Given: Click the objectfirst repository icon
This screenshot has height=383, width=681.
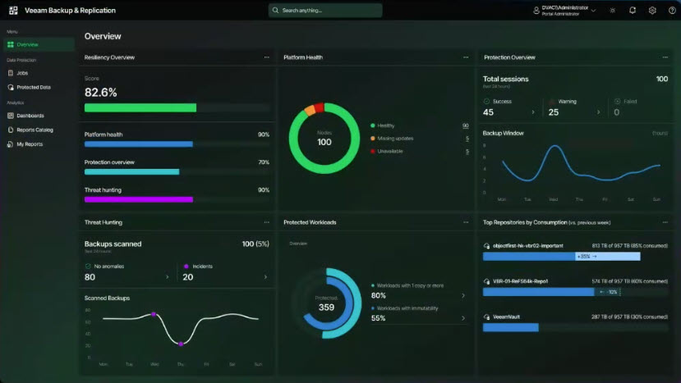Looking at the screenshot, I should [486, 245].
